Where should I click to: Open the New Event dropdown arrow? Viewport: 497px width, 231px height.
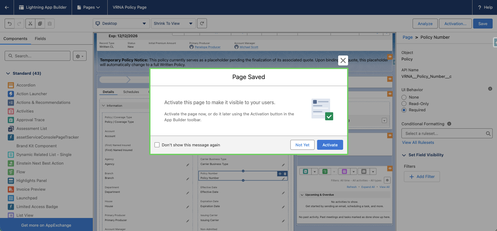(354, 171)
